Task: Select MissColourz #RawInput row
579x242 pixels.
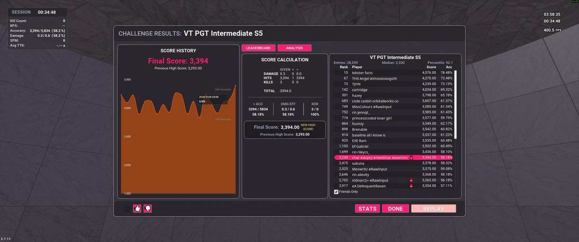Action: point(393,107)
